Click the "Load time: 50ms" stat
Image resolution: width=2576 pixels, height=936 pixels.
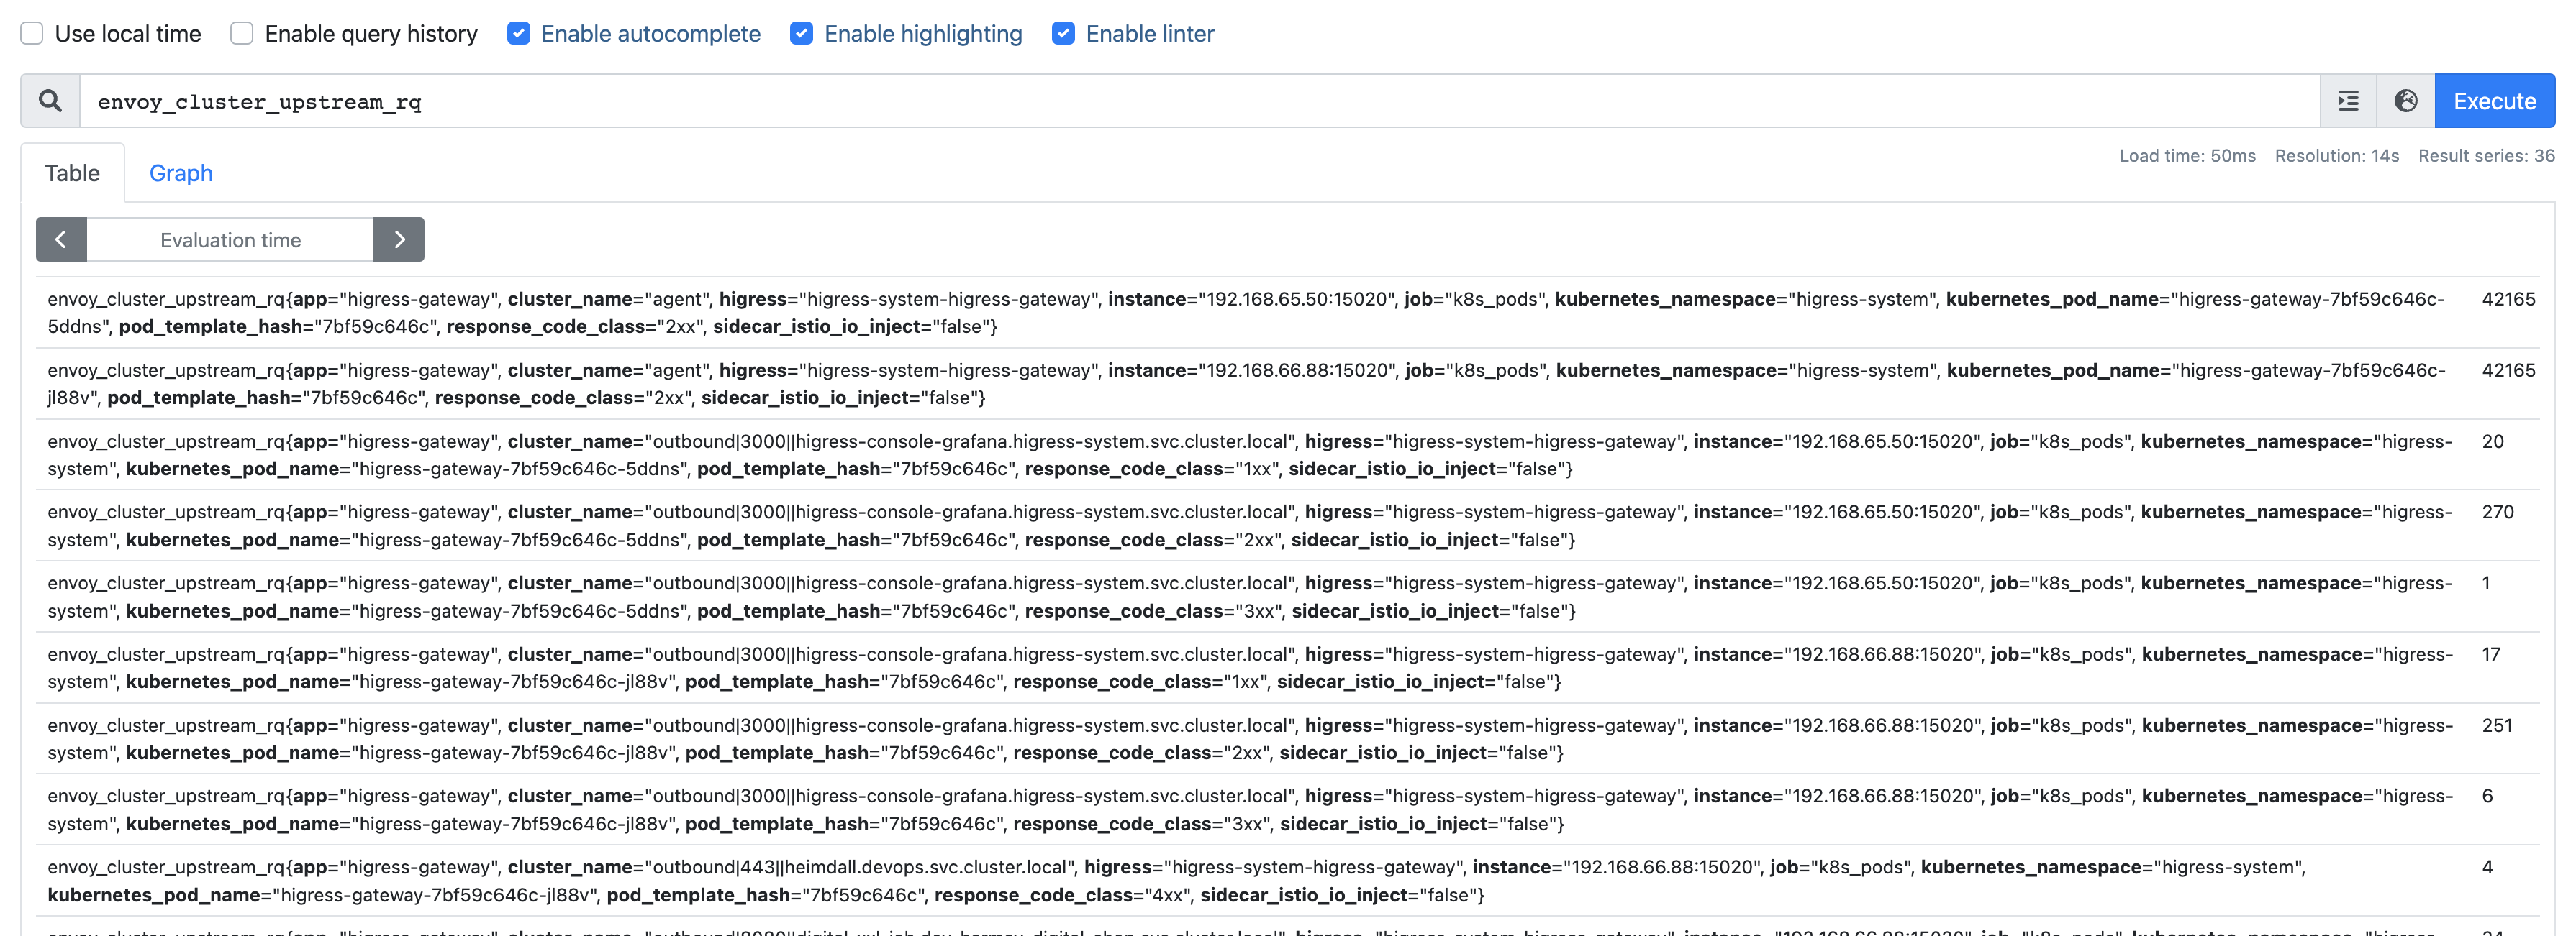(2187, 156)
